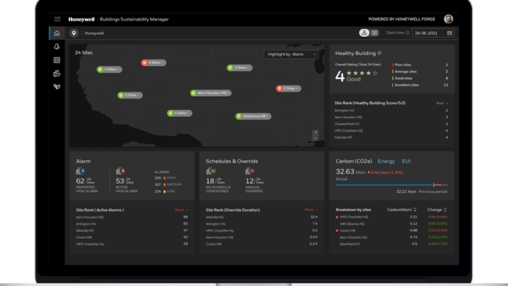
Task: Select the Good sites legend row
Action: point(420,78)
